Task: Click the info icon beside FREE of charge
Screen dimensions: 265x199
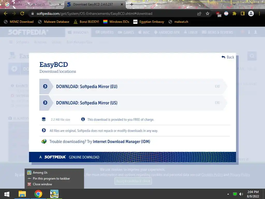Action: (x=83, y=119)
